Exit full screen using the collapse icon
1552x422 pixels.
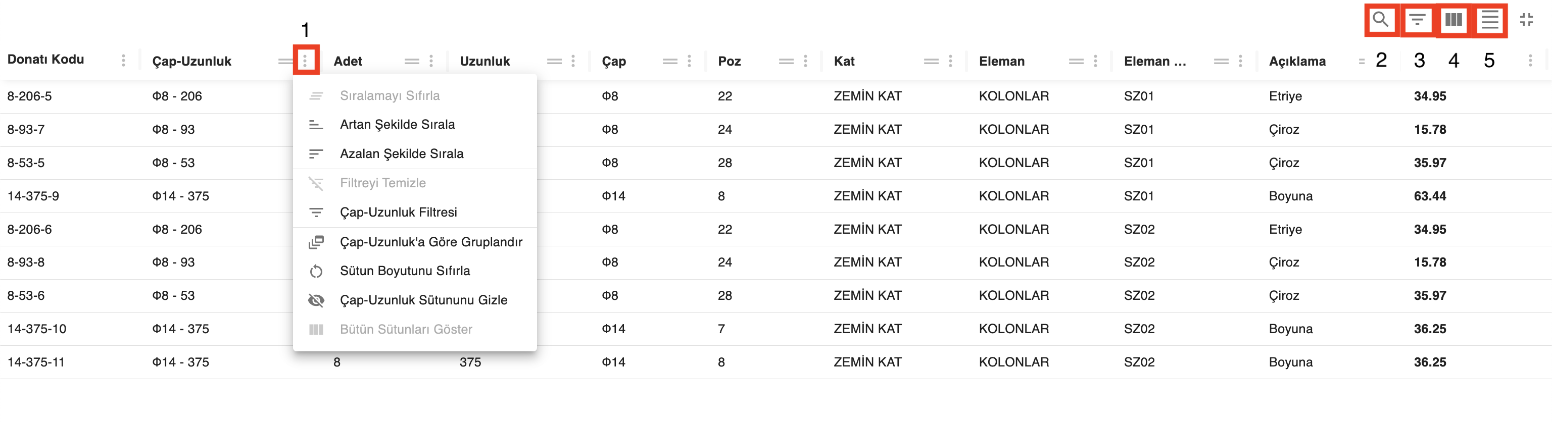(x=1526, y=20)
